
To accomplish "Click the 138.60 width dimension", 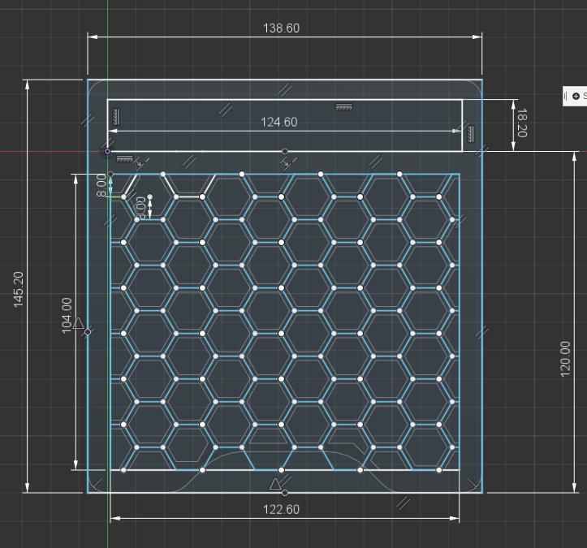I will coord(281,28).
